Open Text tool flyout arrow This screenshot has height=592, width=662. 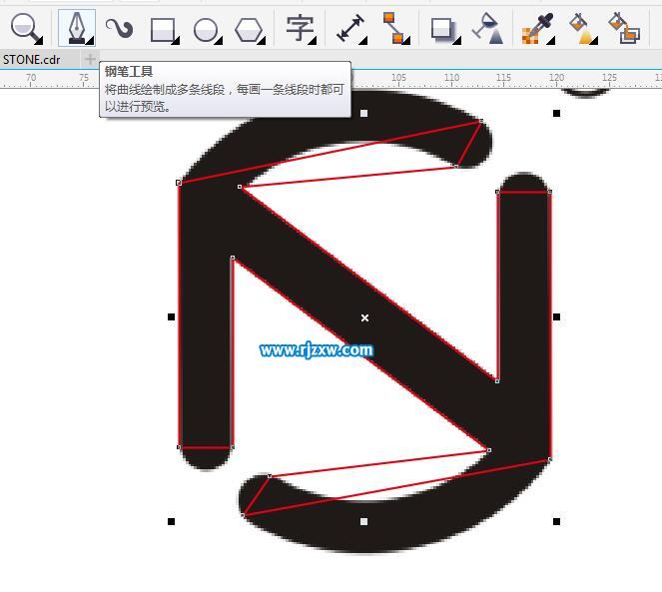point(313,41)
